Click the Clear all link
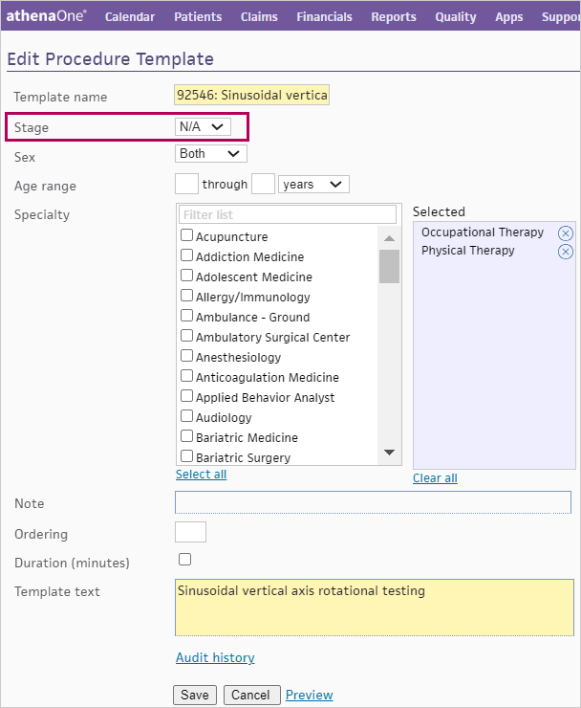 point(435,478)
